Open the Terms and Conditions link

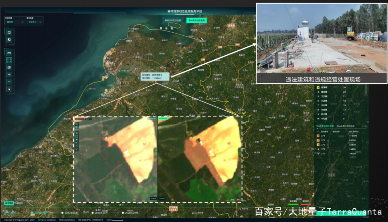(47, 220)
